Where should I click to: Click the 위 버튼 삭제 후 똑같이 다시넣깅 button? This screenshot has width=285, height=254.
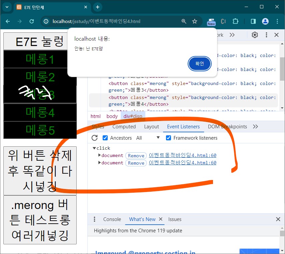(40, 171)
